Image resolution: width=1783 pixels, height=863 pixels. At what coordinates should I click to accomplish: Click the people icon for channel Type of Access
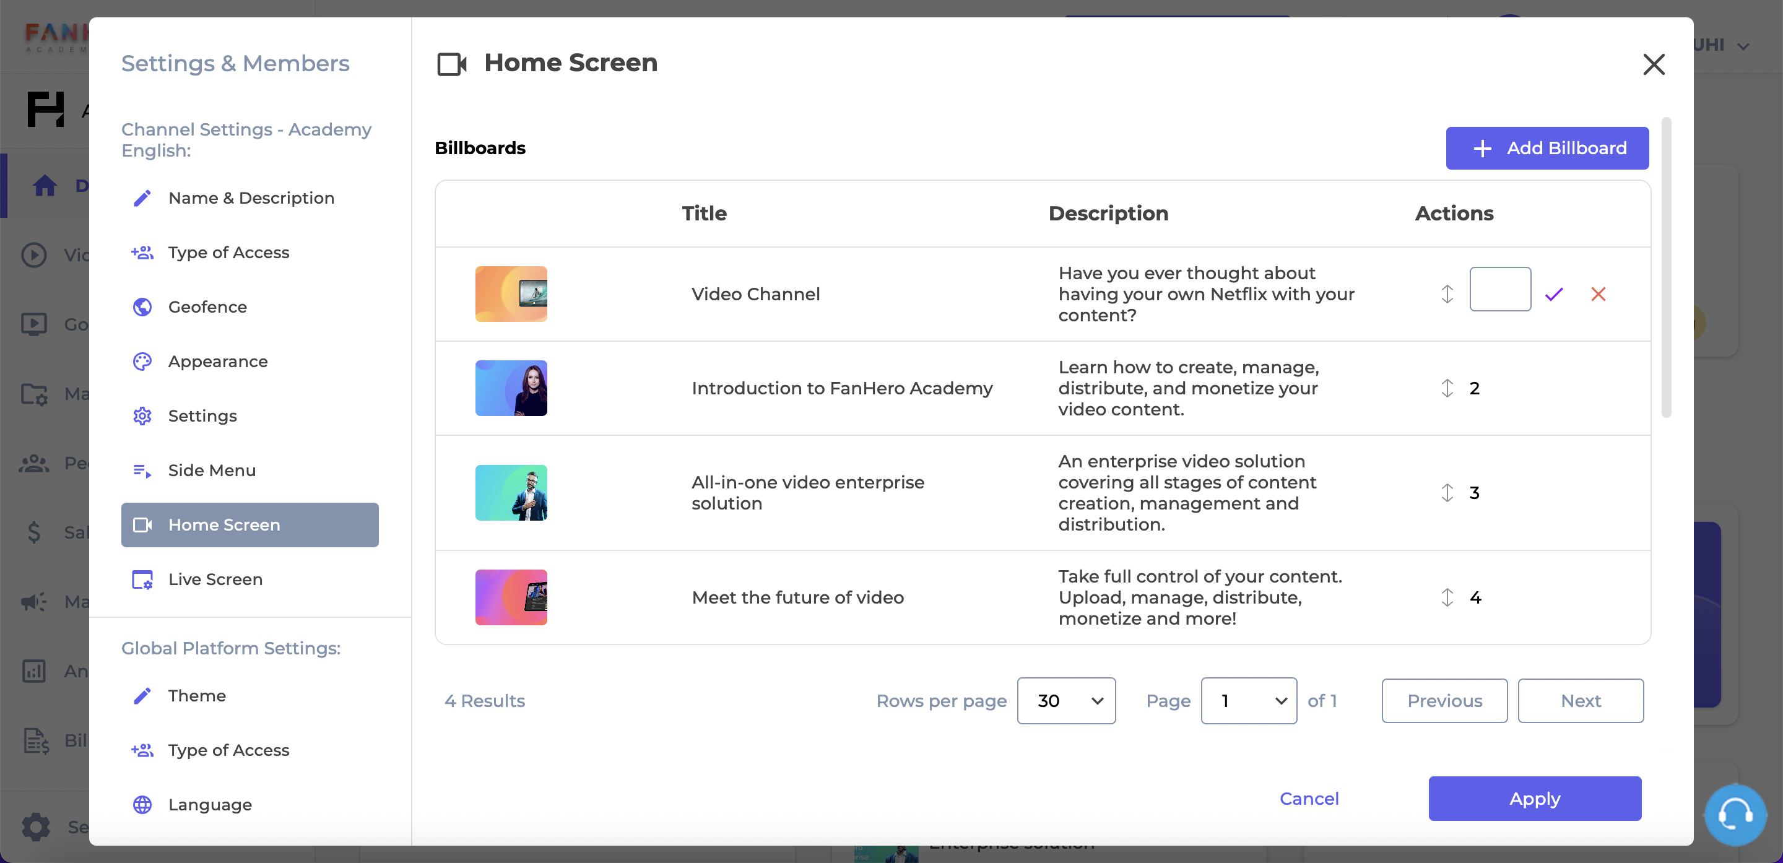coord(142,253)
